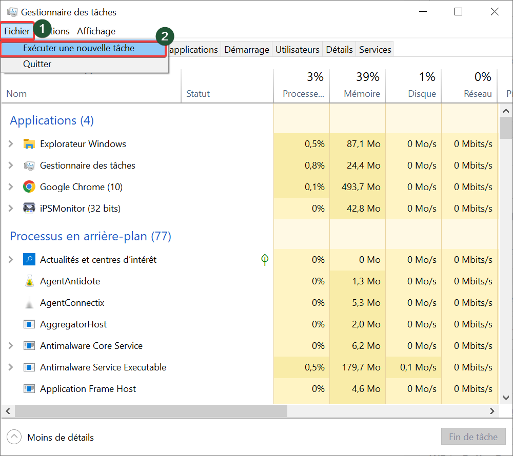Select the Google Chrome (10) name text
The height and width of the screenshot is (456, 513).
[x=81, y=187]
